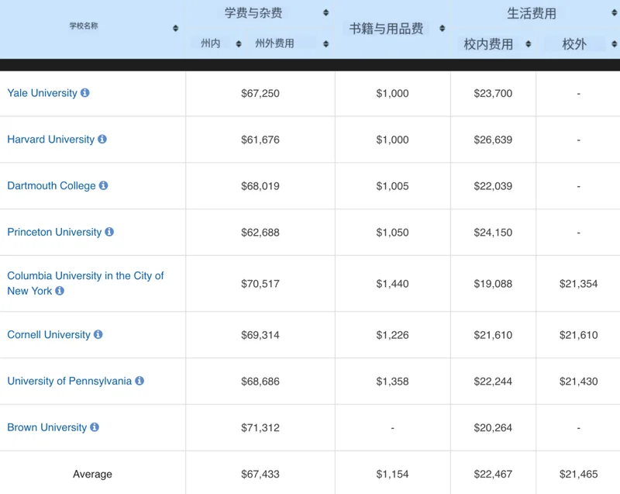
Task: Open the Harvard University link
Action: [x=50, y=140]
